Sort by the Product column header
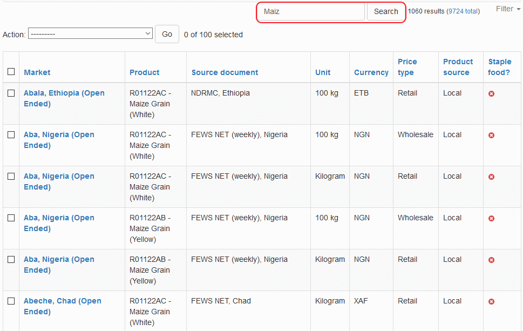Image resolution: width=523 pixels, height=331 pixels. click(144, 72)
